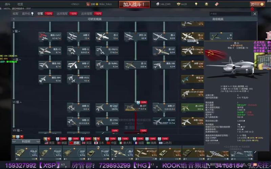Click the lightbulb icon in top bar

pyautogui.click(x=196, y=4)
